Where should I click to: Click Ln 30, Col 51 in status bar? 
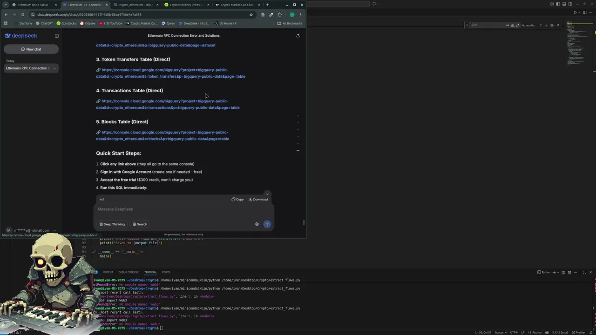(483, 333)
